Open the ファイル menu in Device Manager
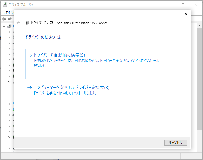The image size is (203, 160). pos(8,12)
